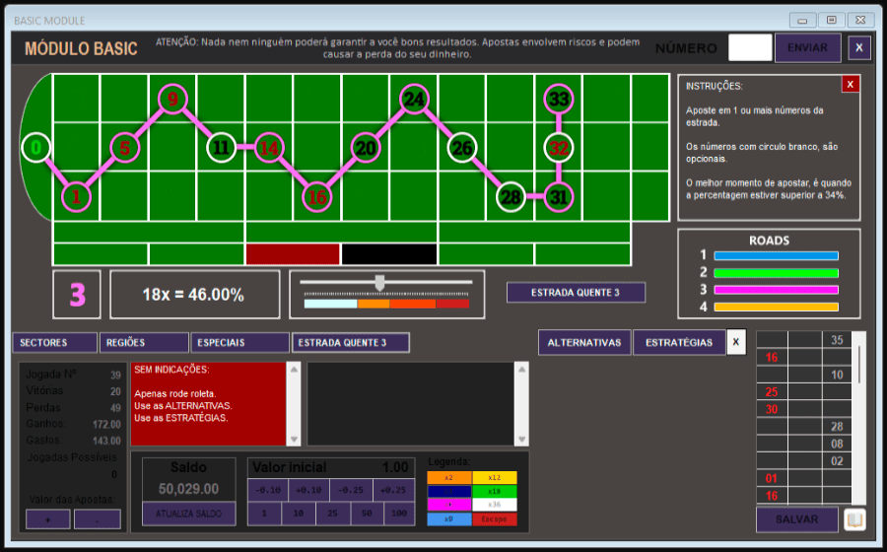
Task: Open the SECTORES tab
Action: 55,342
